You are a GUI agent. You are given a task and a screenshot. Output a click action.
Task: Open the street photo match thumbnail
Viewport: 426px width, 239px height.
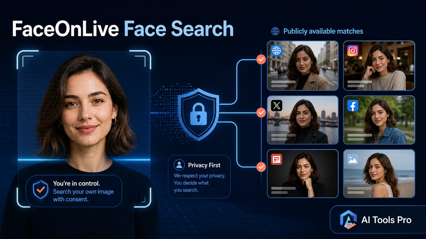[x=303, y=66]
